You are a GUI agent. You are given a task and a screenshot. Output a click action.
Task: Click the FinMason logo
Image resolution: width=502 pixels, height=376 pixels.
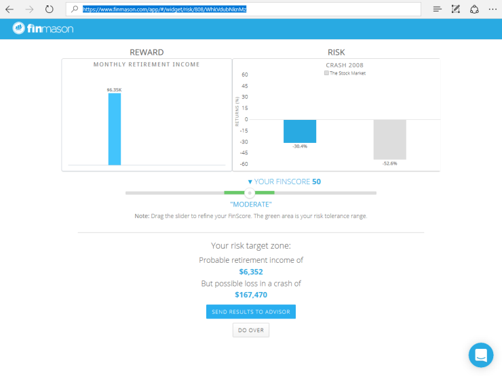[43, 28]
